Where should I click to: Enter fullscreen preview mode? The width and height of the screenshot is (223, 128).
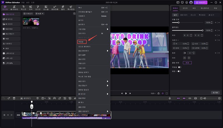[x=167, y=94]
